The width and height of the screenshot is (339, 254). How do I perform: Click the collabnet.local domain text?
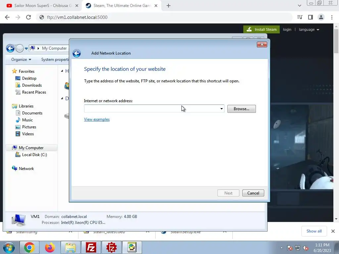click(74, 216)
